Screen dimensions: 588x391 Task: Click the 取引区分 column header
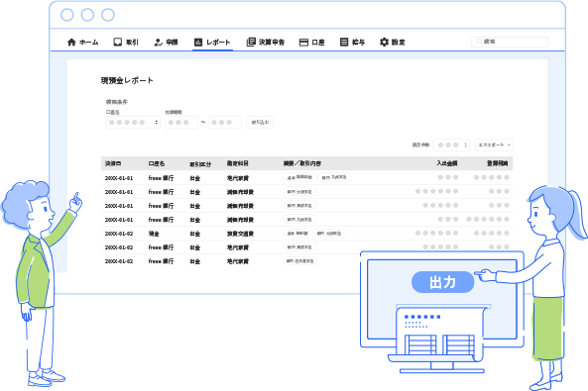200,164
